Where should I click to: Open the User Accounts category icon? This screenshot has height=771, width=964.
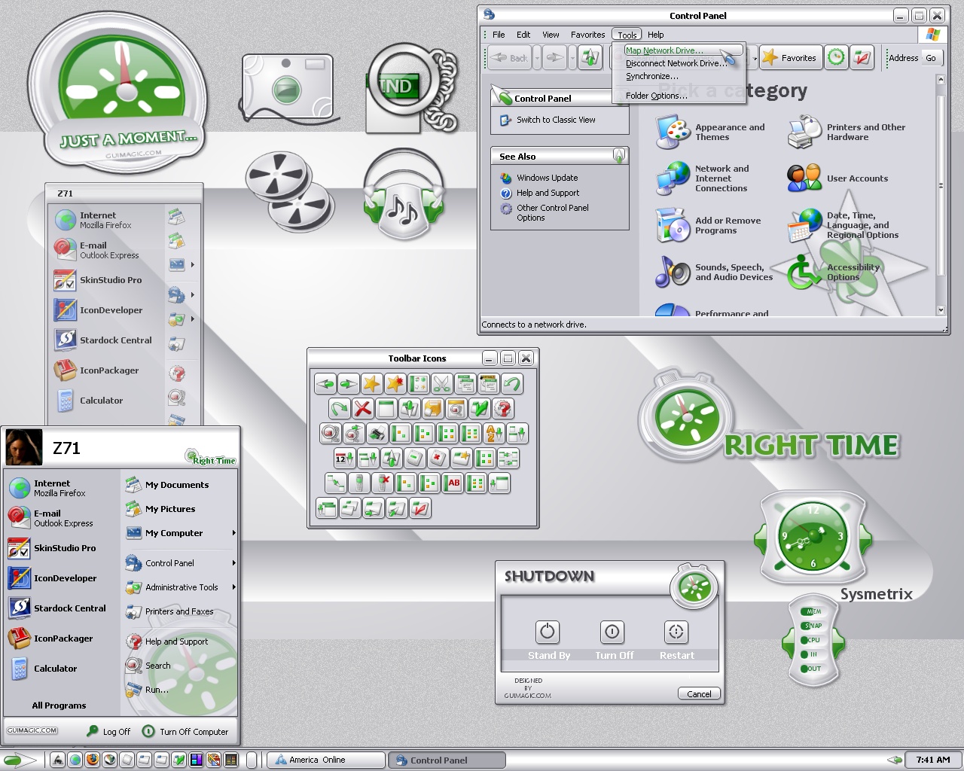point(804,178)
